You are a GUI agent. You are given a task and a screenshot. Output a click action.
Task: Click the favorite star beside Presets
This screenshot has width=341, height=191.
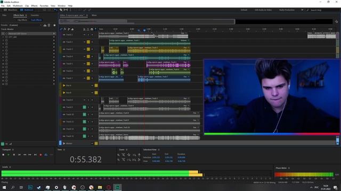pos(54,25)
